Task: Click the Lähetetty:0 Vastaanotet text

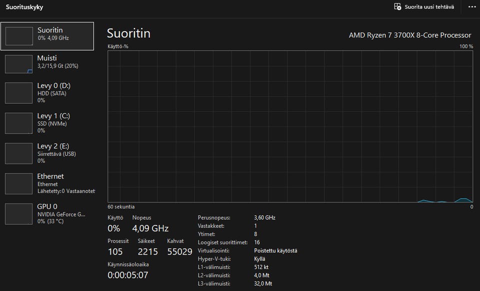Action: (66, 191)
